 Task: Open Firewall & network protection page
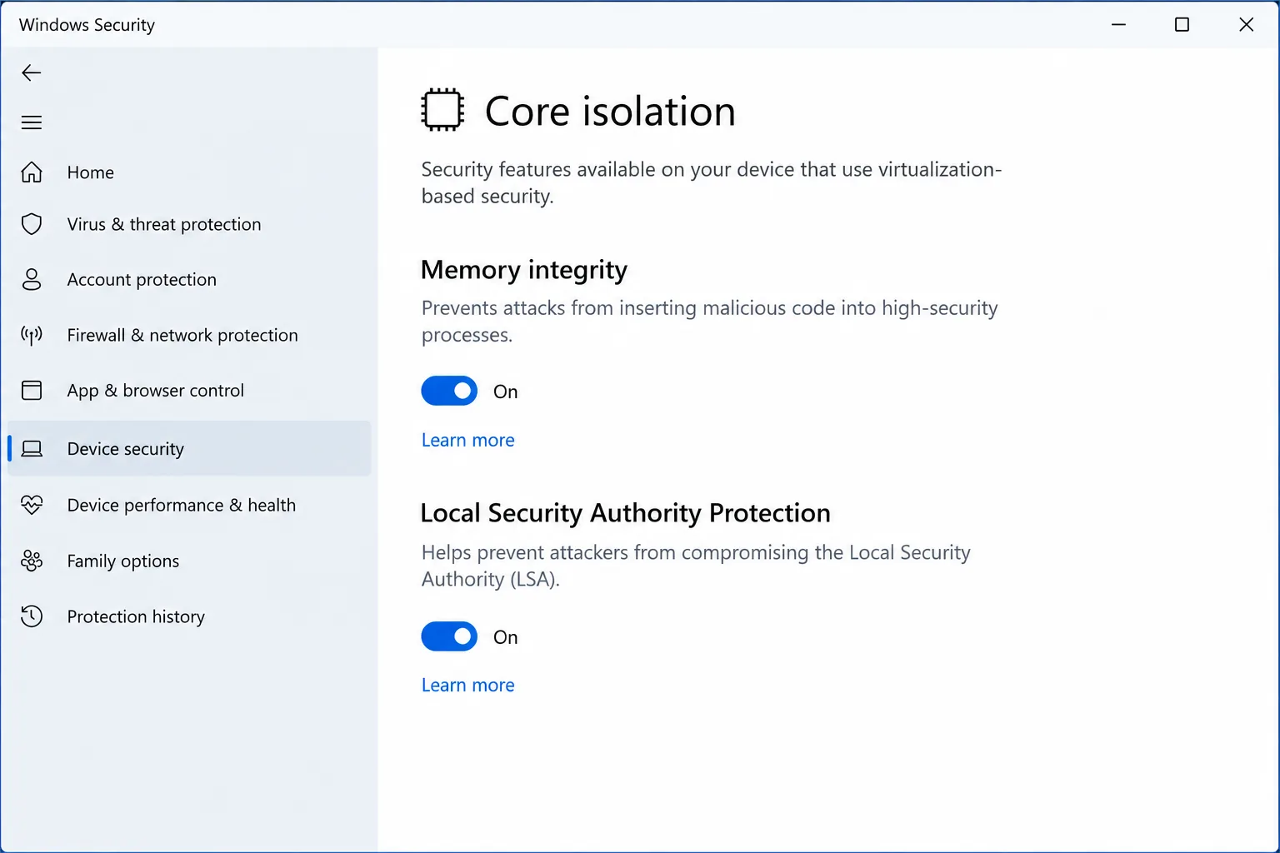pos(189,335)
